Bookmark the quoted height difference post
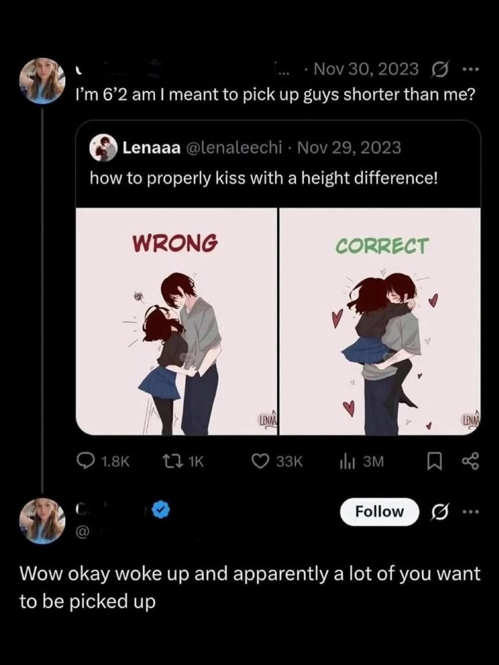Viewport: 499px width, 665px height. (435, 462)
